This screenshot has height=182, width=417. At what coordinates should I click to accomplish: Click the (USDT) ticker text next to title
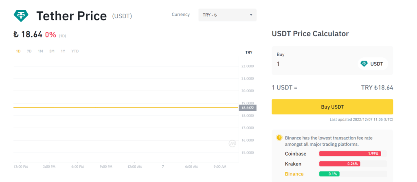tap(122, 16)
